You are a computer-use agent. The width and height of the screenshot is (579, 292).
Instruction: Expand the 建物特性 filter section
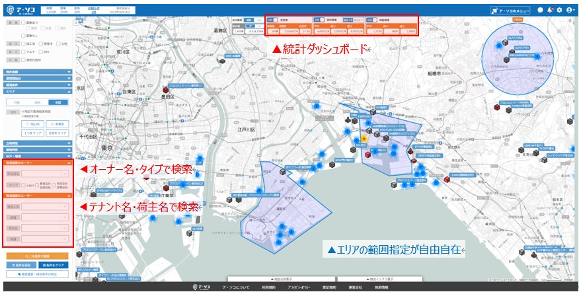point(38,149)
